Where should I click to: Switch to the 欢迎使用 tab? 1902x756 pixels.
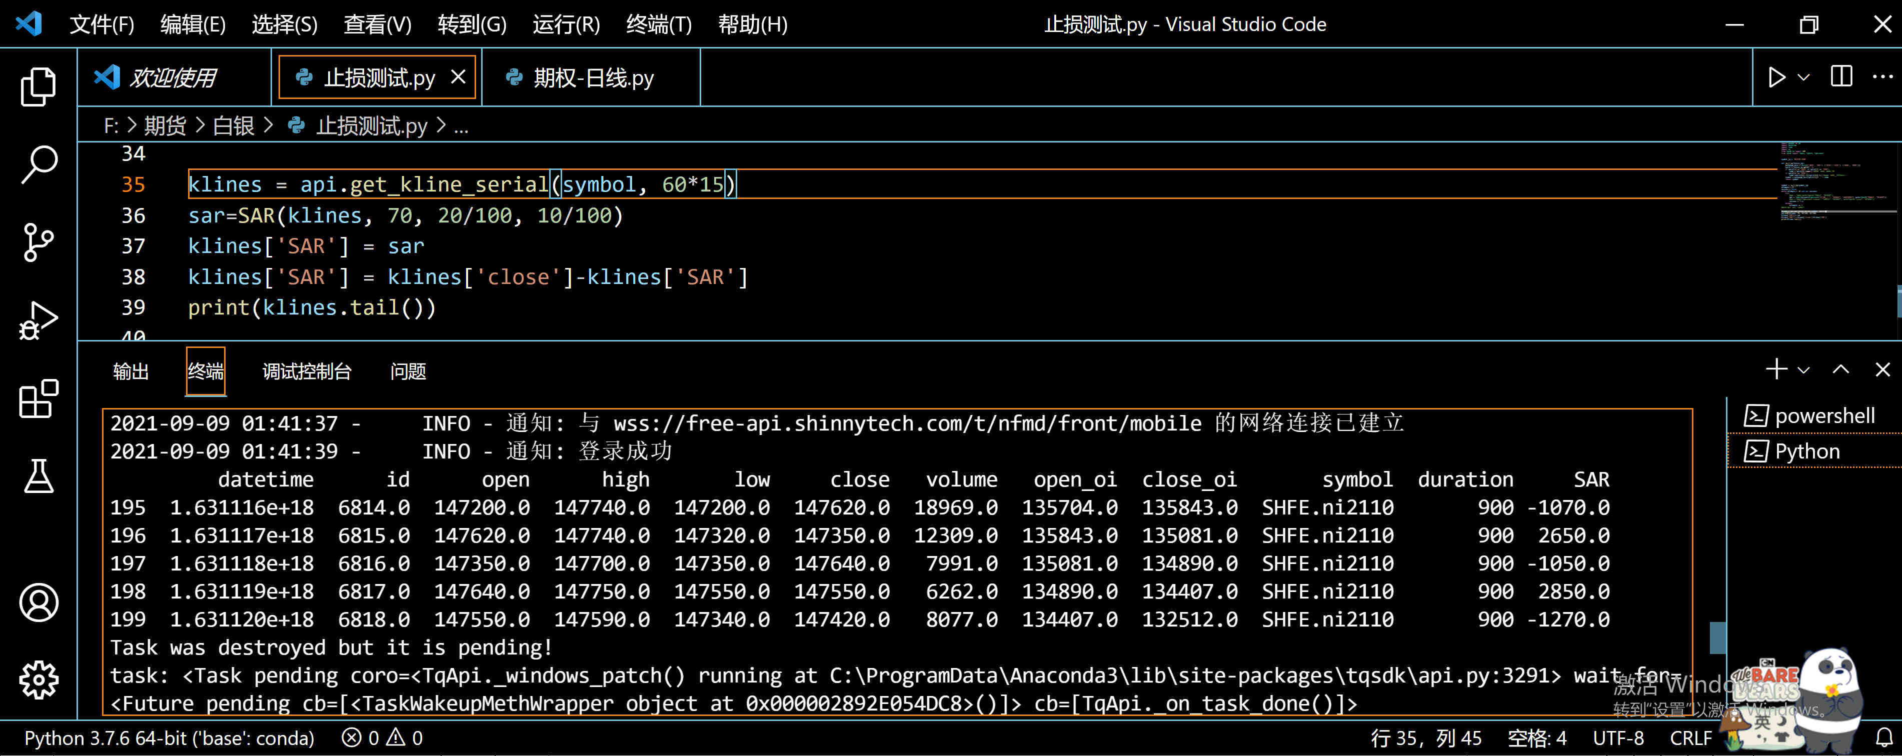click(174, 77)
